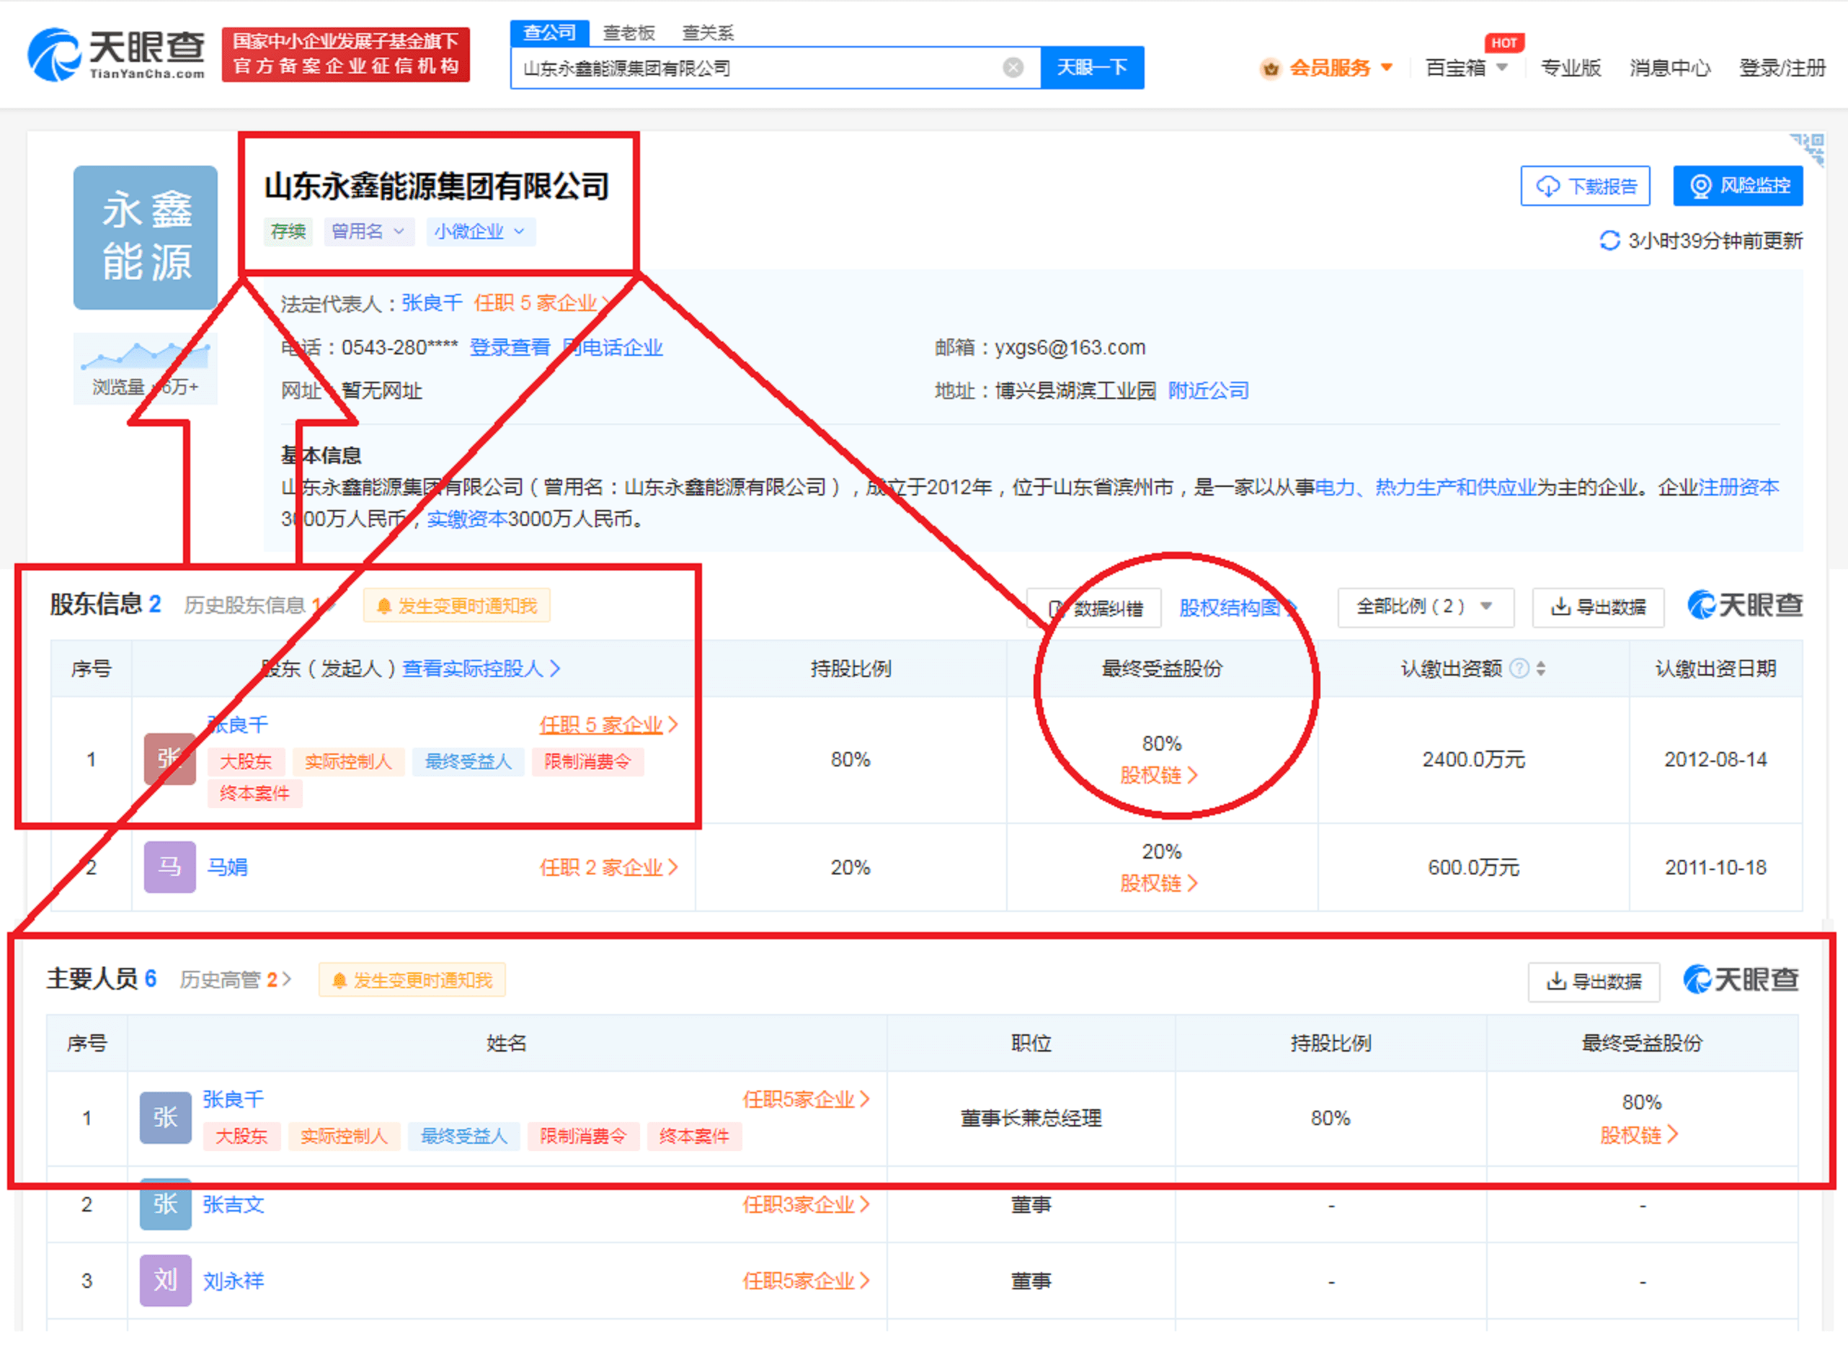The height and width of the screenshot is (1357, 1848).
Task: Expand 任职3家企业 for 张吉文
Action: click(807, 1205)
